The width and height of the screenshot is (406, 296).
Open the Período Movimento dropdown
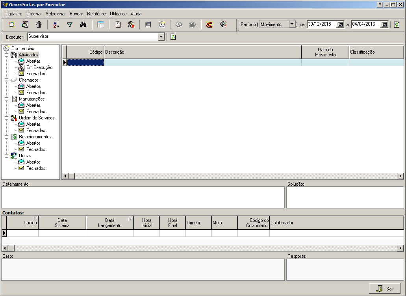292,24
